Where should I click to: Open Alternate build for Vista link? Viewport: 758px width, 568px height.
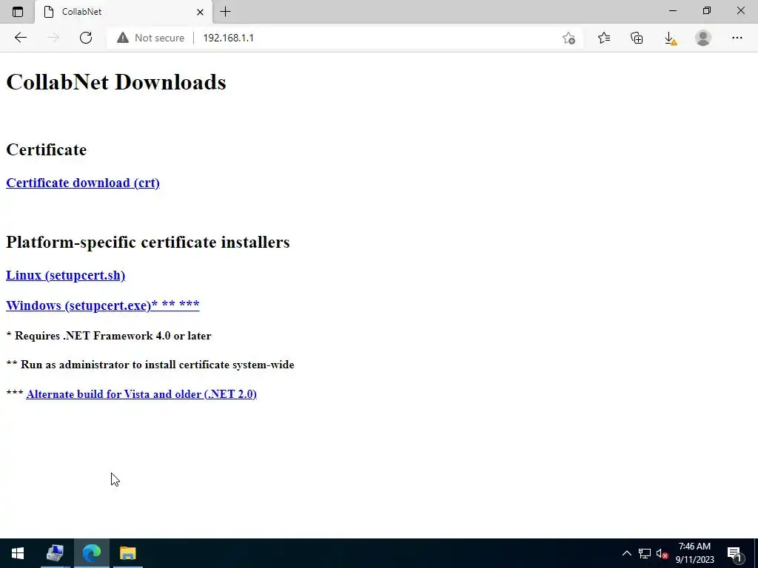pos(141,394)
